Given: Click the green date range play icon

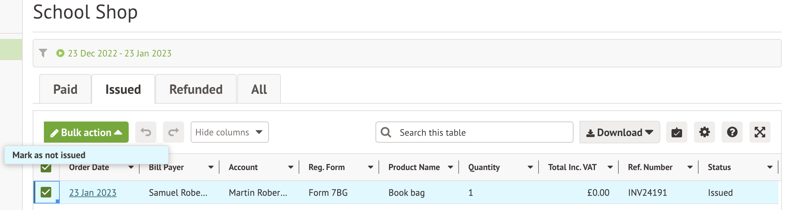Looking at the screenshot, I should 60,53.
